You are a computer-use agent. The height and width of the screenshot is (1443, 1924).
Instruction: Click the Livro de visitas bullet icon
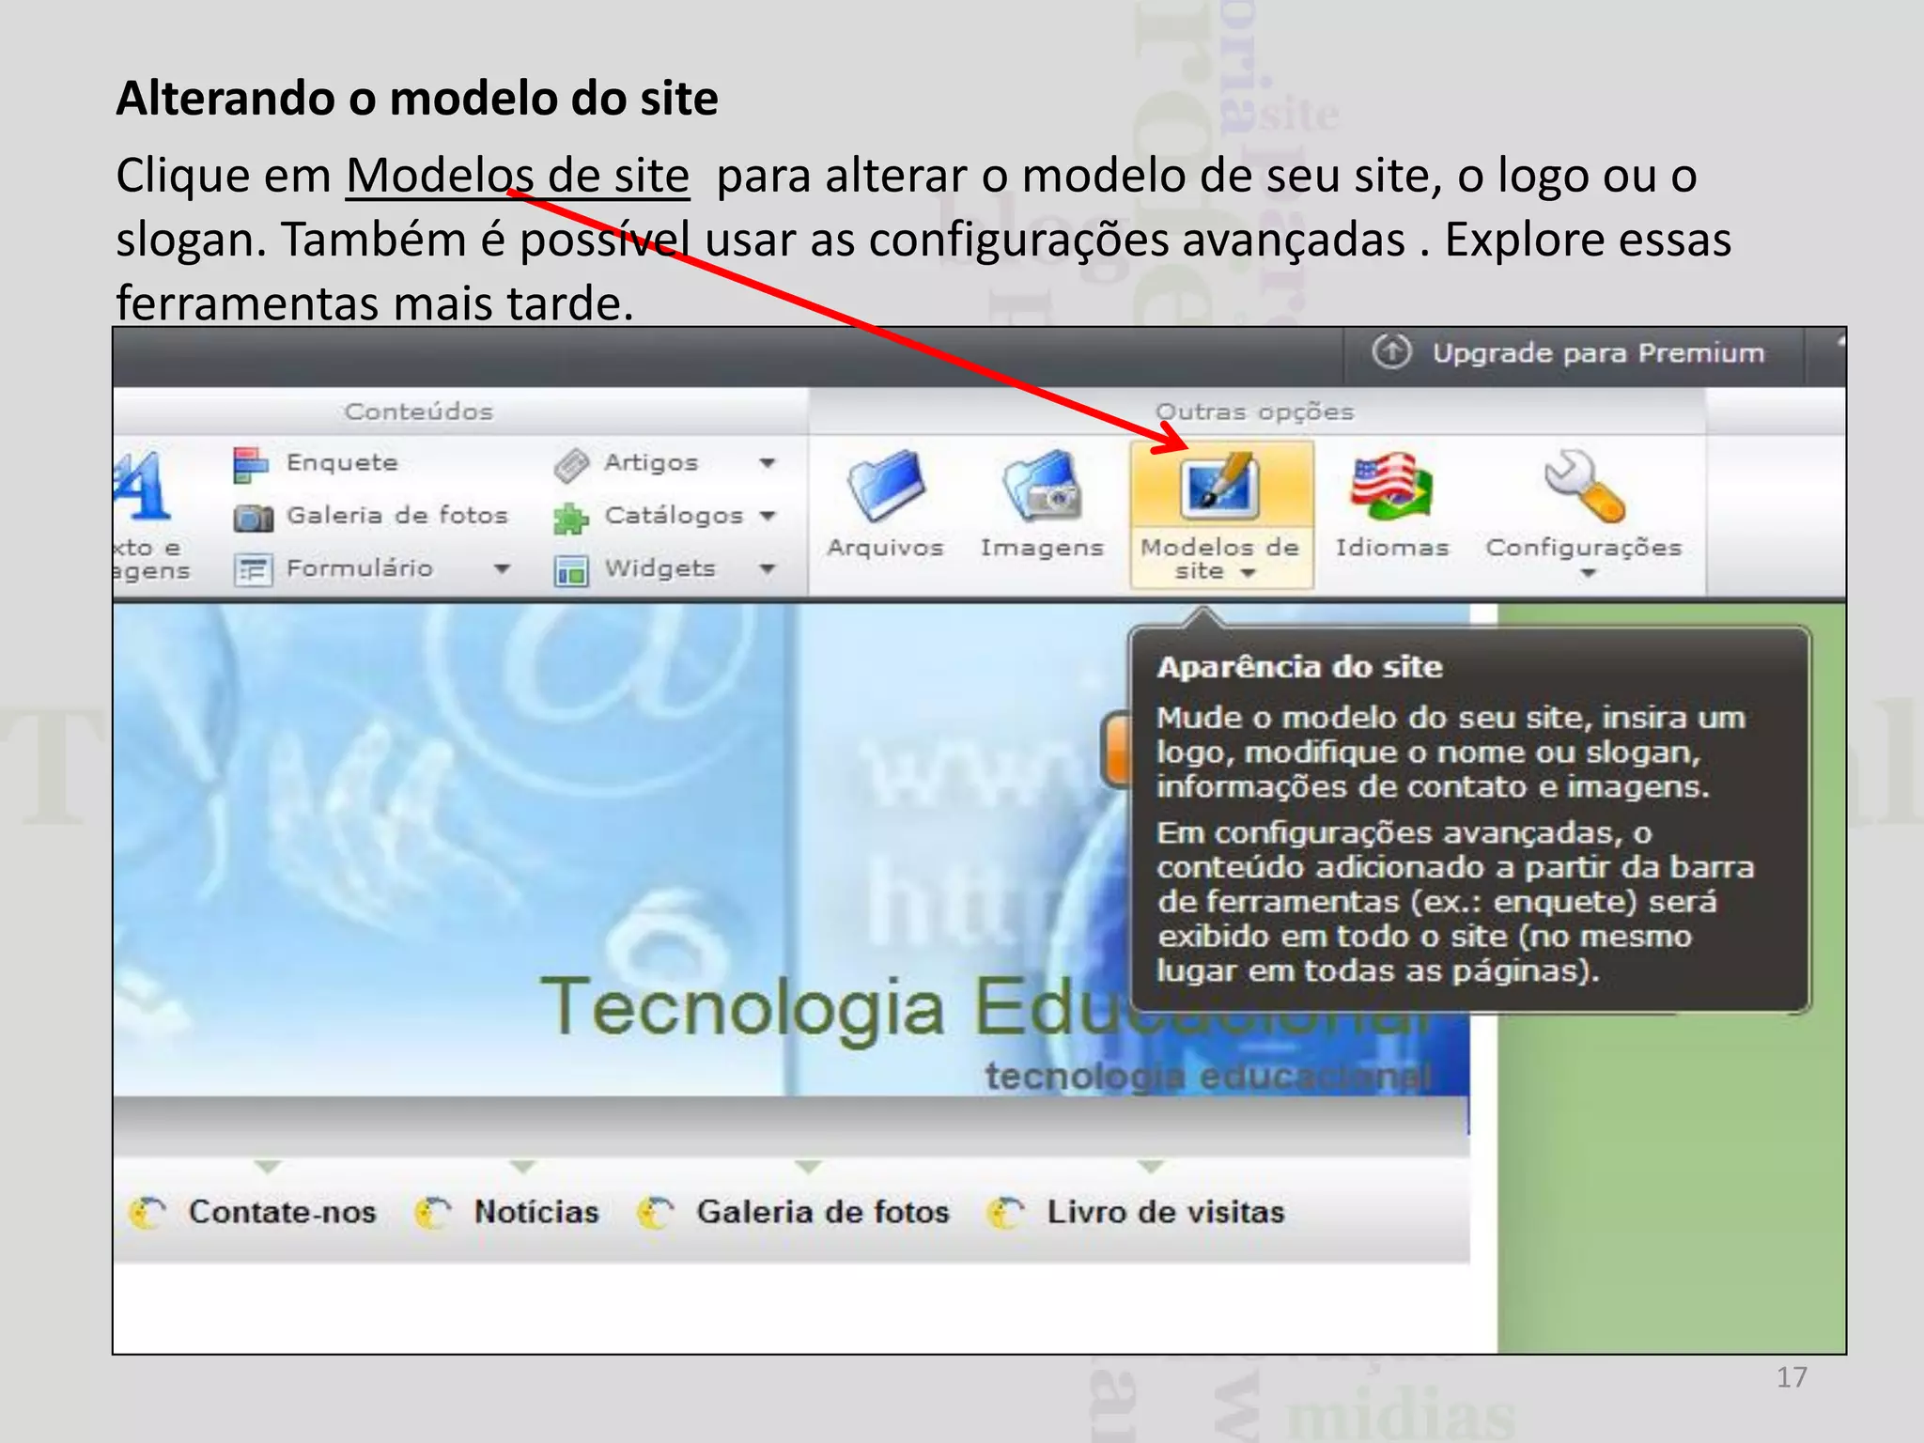tap(1007, 1213)
